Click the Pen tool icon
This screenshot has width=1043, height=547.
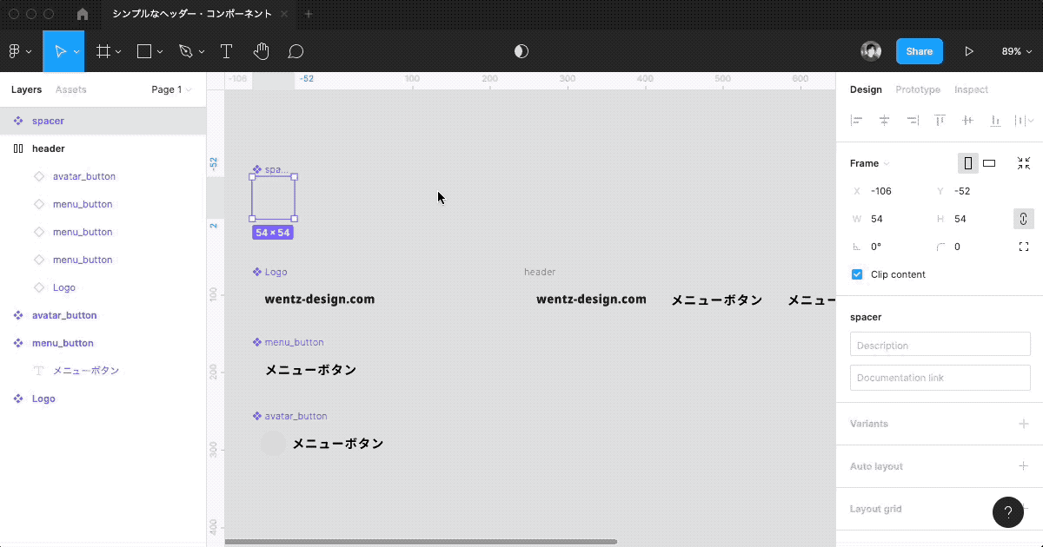[x=185, y=52]
